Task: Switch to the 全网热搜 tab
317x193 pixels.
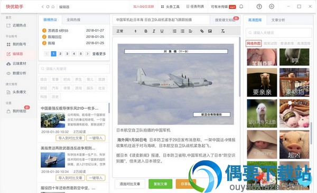Action: coord(73,20)
